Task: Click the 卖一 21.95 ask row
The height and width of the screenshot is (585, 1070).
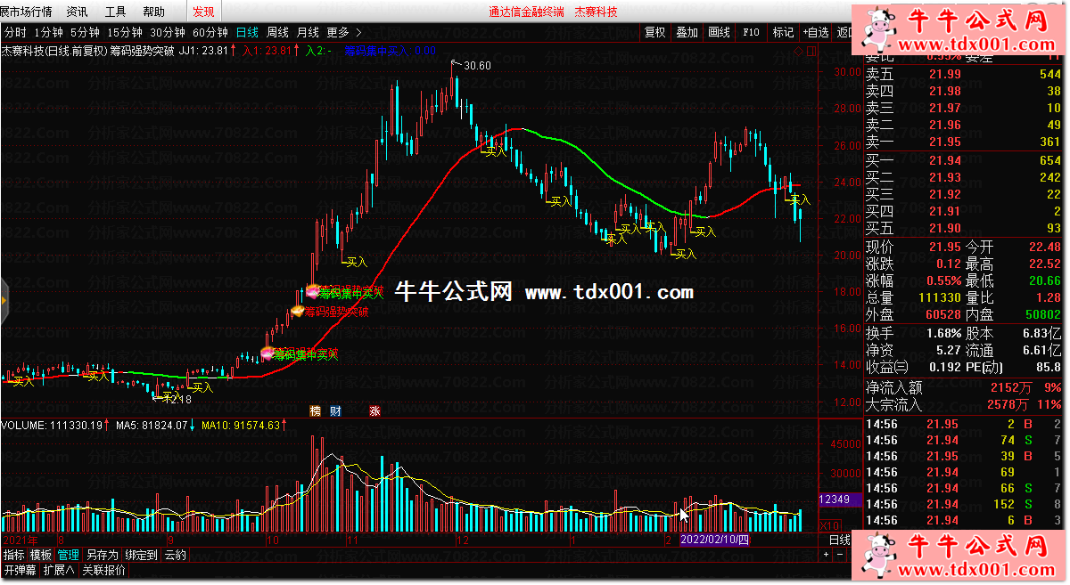Action: click(x=964, y=142)
